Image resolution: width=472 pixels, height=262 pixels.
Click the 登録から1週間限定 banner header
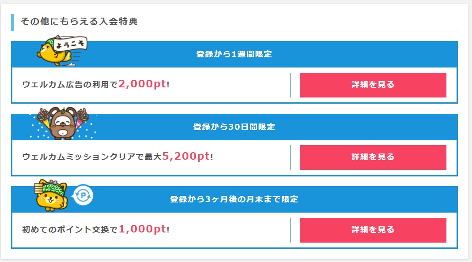(234, 55)
